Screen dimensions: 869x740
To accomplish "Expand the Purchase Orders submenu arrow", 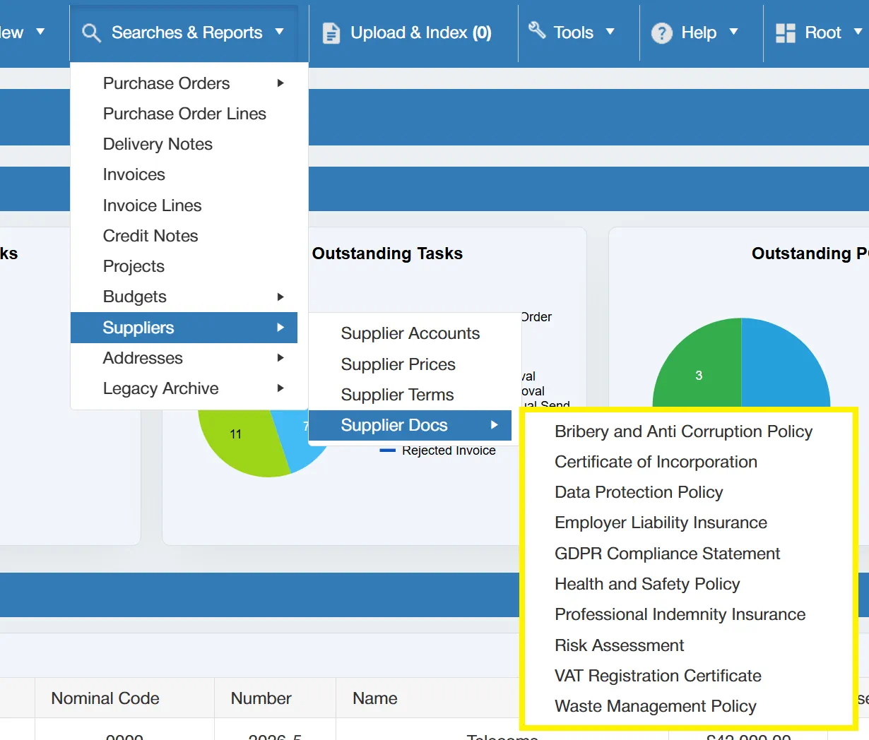I will coord(280,83).
